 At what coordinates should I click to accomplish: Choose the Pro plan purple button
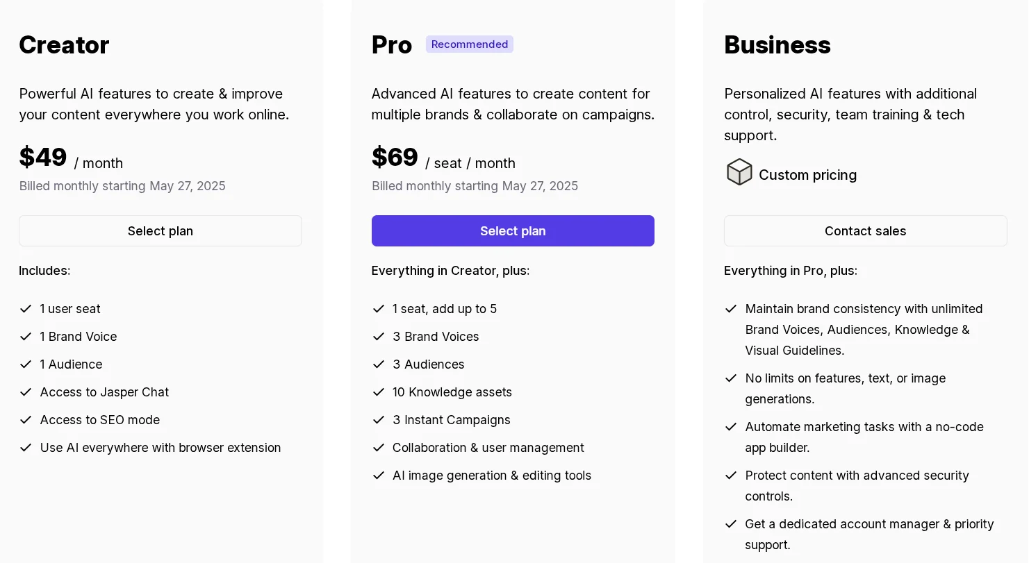[x=513, y=230]
